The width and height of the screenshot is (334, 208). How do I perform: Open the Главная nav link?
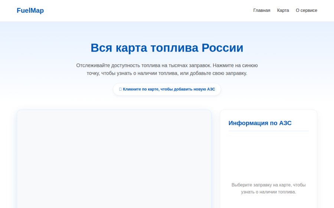coord(262,10)
